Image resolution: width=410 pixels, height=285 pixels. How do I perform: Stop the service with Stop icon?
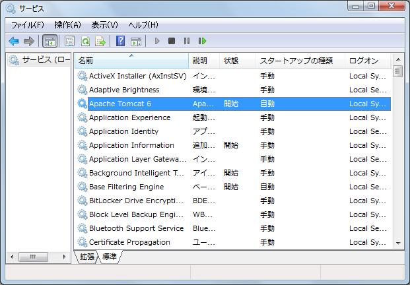(x=172, y=41)
